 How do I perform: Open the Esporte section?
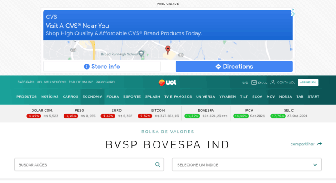click(x=132, y=96)
